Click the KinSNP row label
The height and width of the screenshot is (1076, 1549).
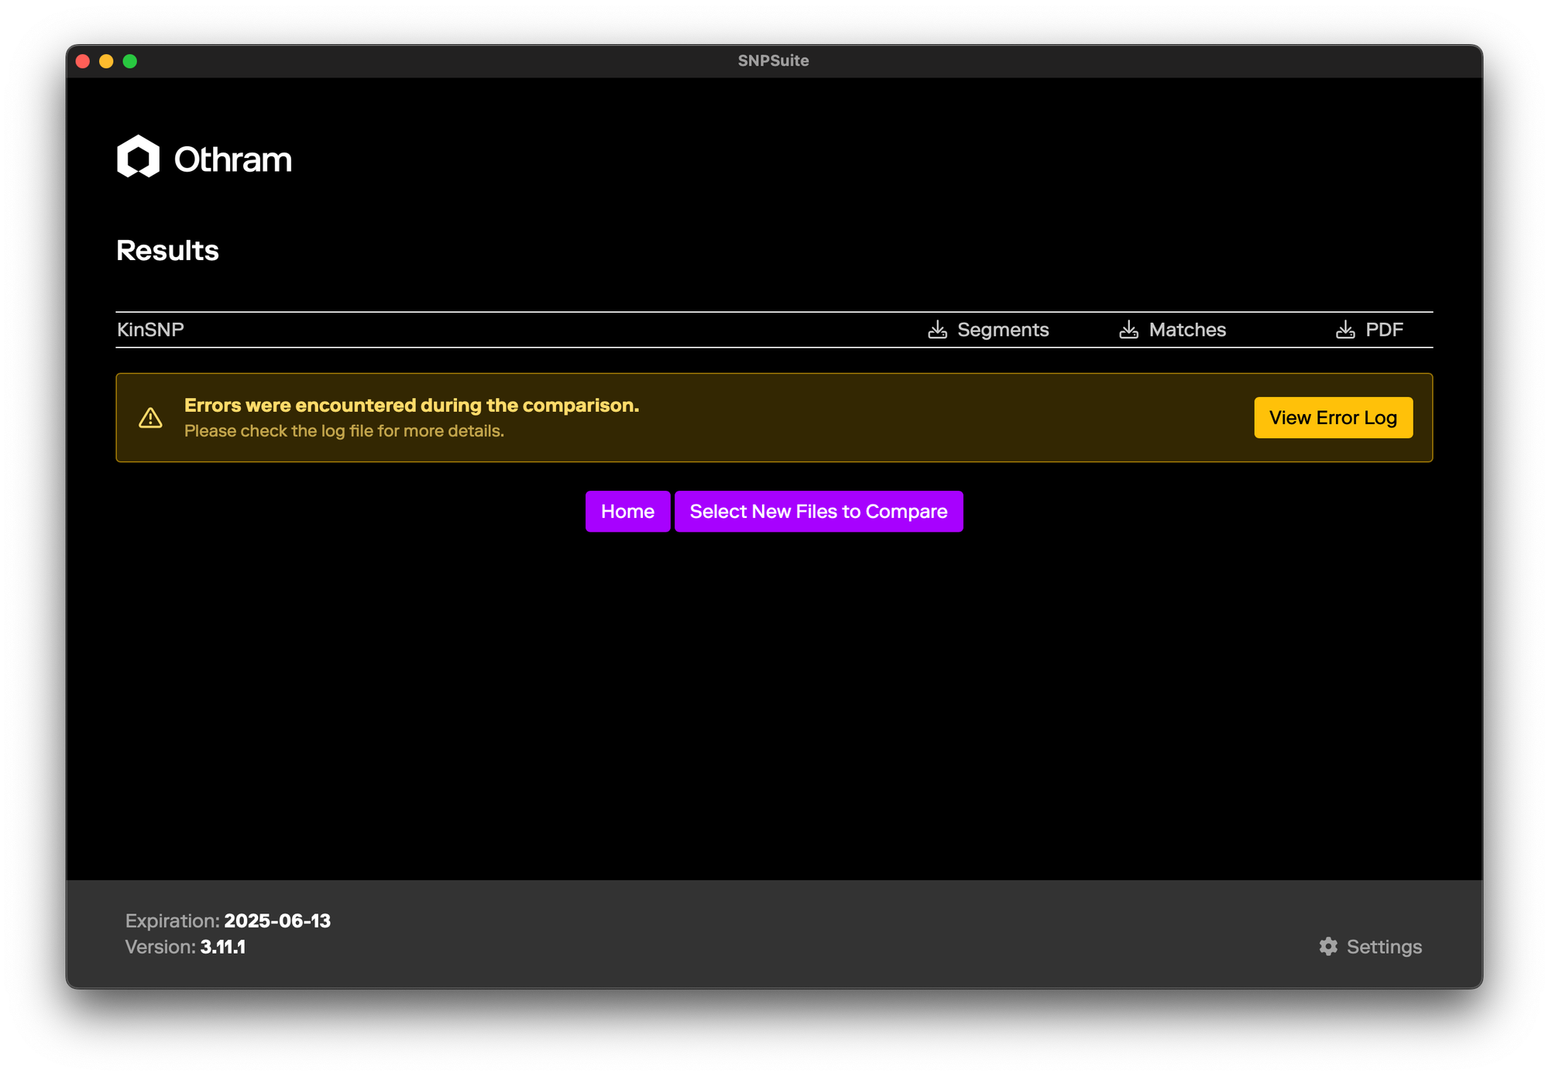tap(150, 330)
